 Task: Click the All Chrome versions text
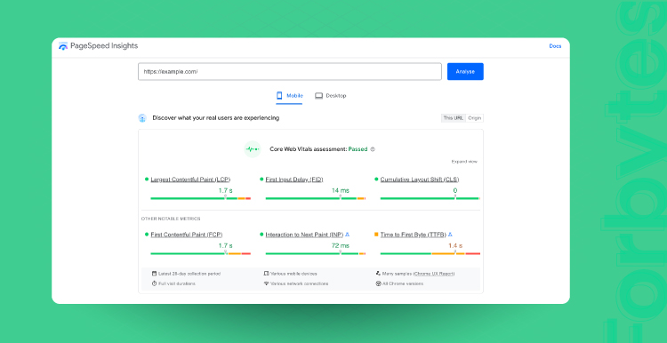click(402, 283)
